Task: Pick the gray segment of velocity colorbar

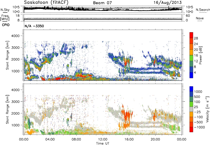Action: 191,109
